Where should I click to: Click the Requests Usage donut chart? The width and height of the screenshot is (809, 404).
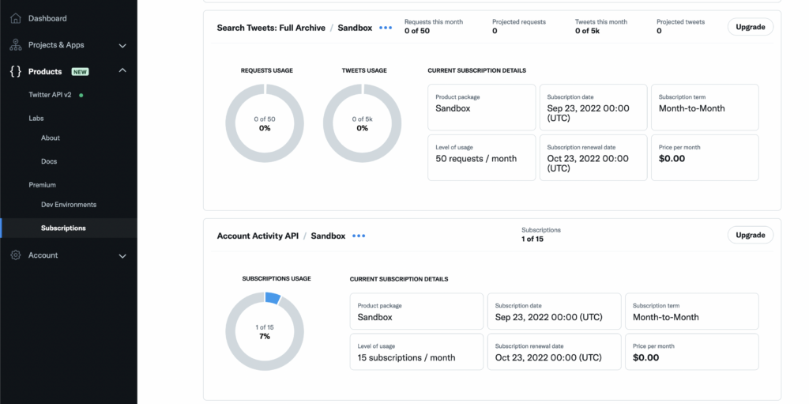click(265, 123)
